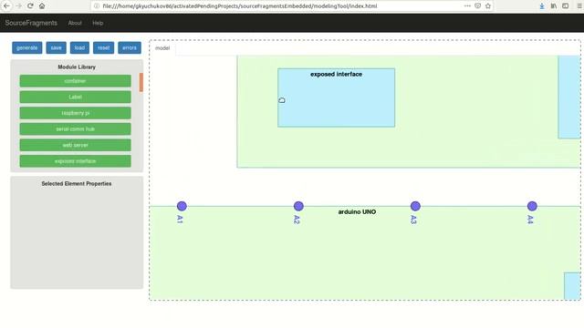Click the browser forward arrow
Screen dimensions: 584x328
(x=18, y=6)
